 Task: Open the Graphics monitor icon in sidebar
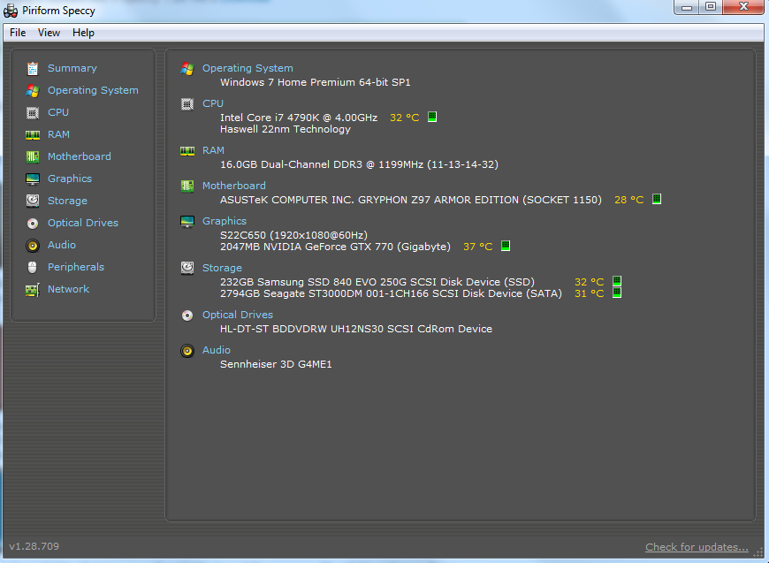(33, 179)
